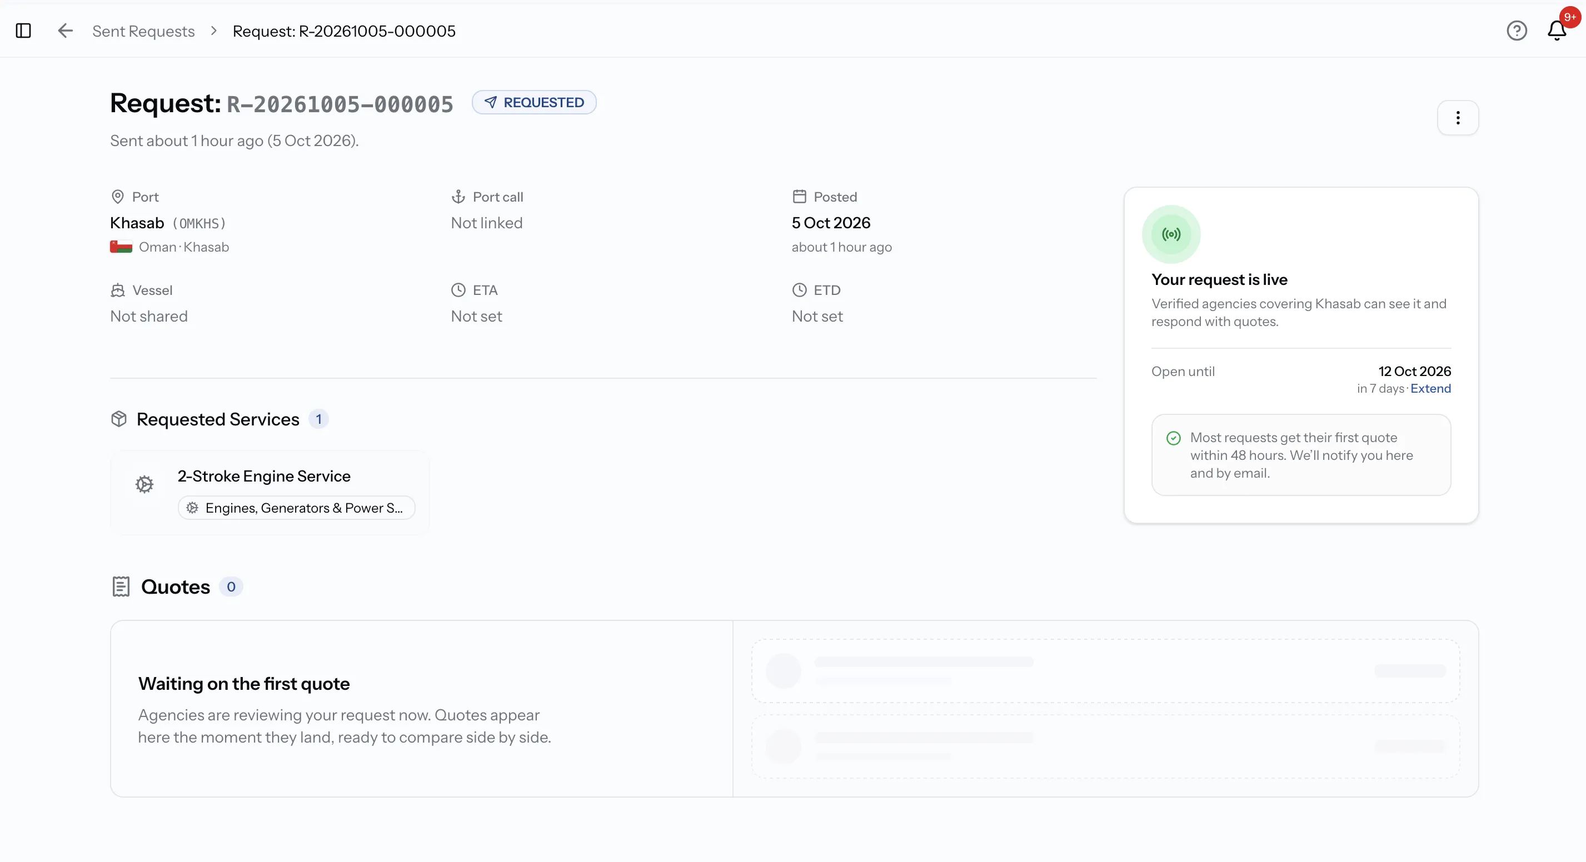This screenshot has height=862, width=1586.
Task: Click the ETA clock icon
Action: (x=458, y=290)
